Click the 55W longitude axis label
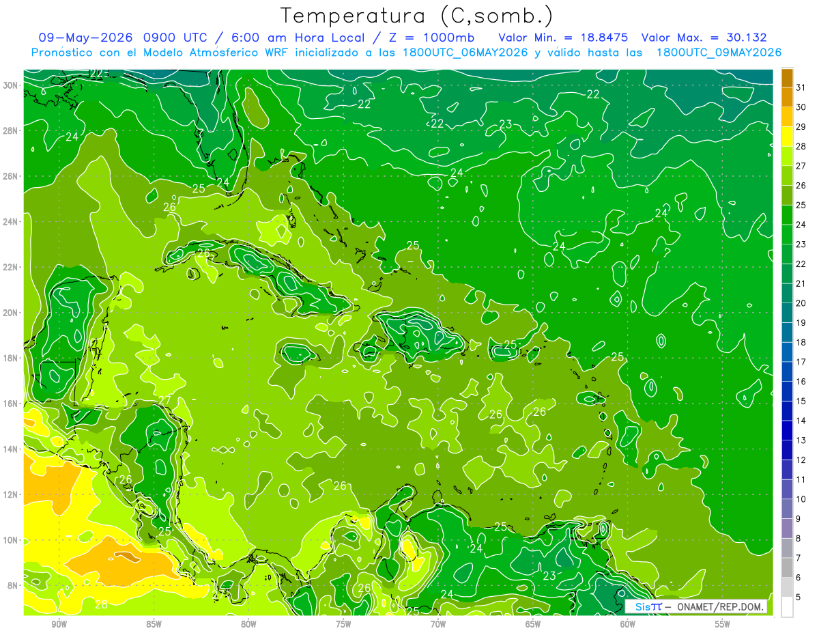 (x=723, y=624)
